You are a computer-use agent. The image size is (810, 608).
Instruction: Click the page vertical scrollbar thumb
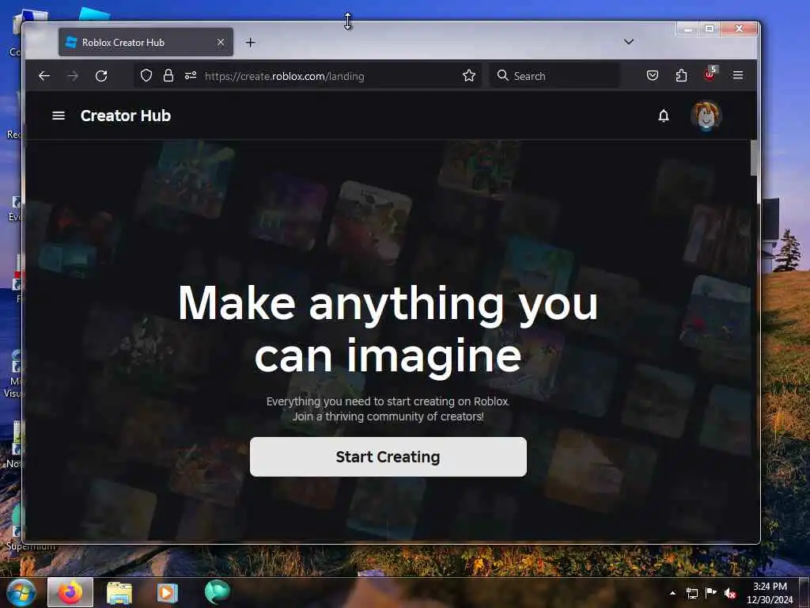click(754, 158)
